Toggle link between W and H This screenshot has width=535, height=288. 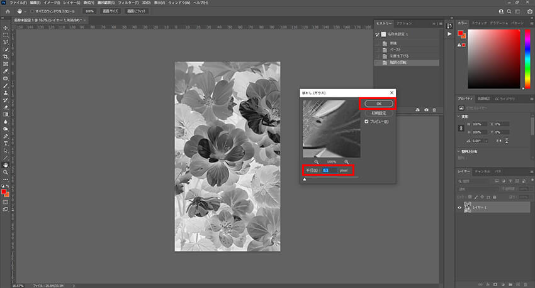point(461,128)
